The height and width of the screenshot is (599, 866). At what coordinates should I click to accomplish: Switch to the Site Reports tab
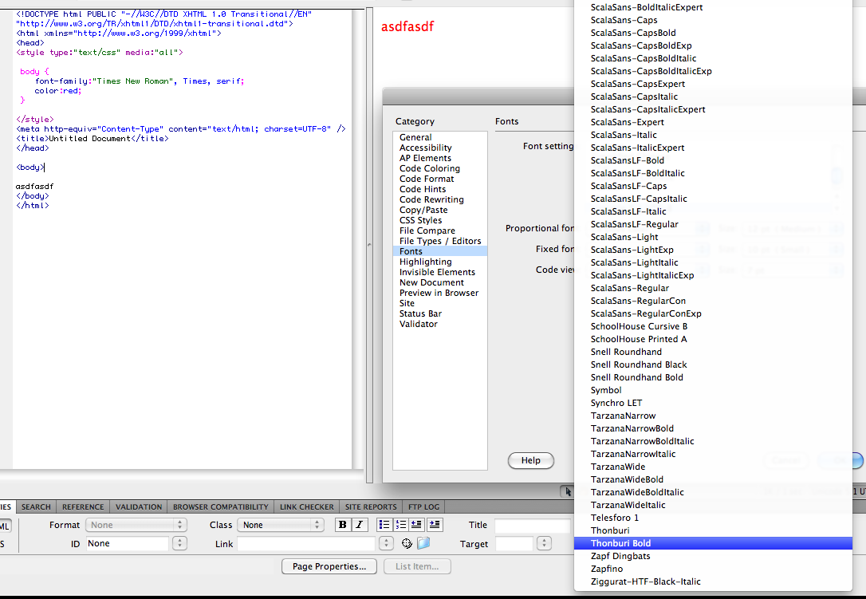[371, 506]
